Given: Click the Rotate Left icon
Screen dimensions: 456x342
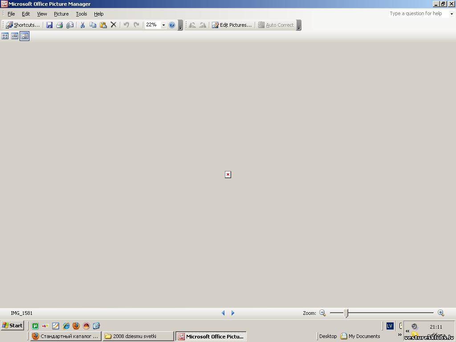Looking at the screenshot, I should pyautogui.click(x=192, y=25).
